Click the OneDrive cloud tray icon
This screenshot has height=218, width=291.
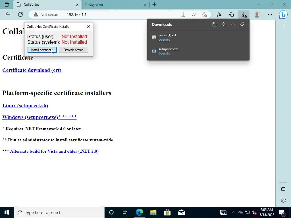click(240, 212)
